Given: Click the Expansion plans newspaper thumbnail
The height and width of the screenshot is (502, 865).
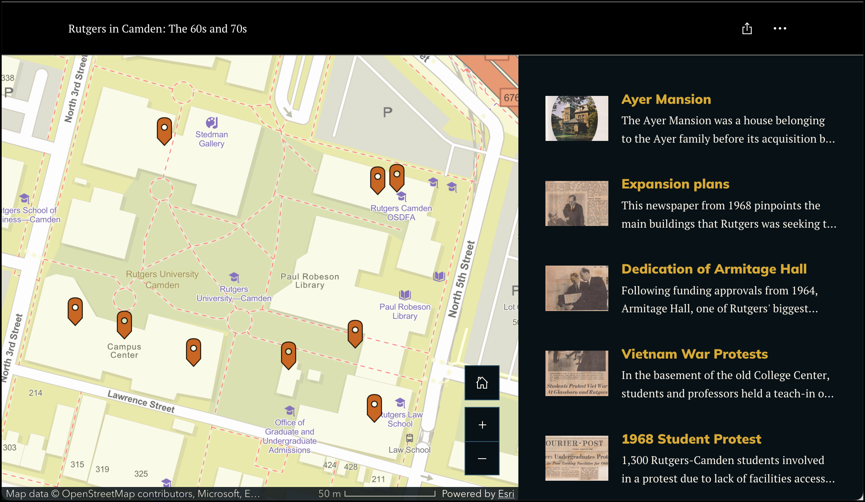Looking at the screenshot, I should pos(577,203).
